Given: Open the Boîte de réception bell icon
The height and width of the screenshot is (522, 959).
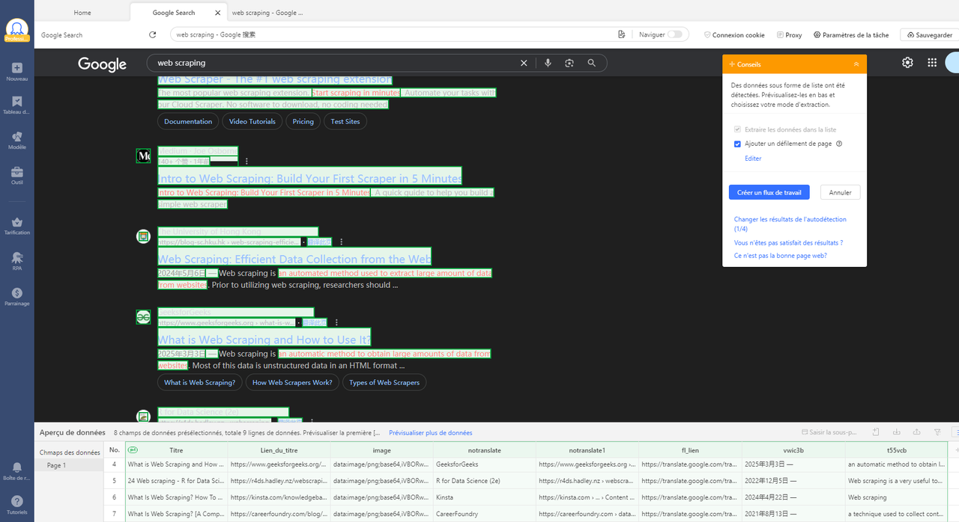Looking at the screenshot, I should [x=16, y=467].
